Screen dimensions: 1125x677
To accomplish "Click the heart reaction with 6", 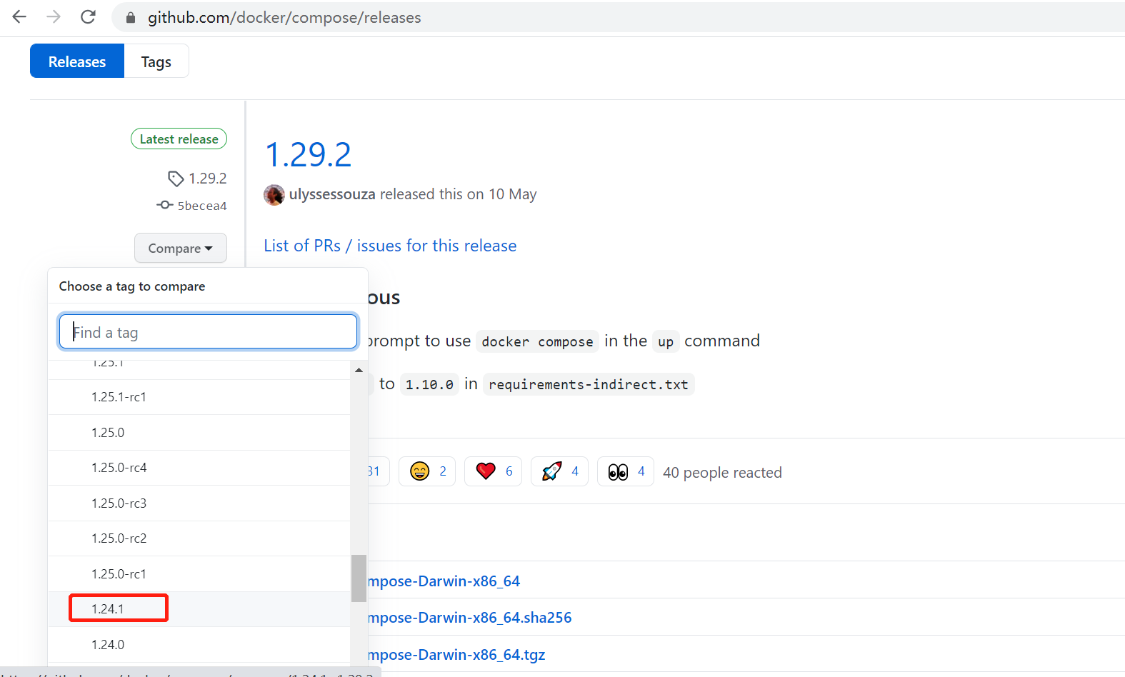I will (493, 471).
